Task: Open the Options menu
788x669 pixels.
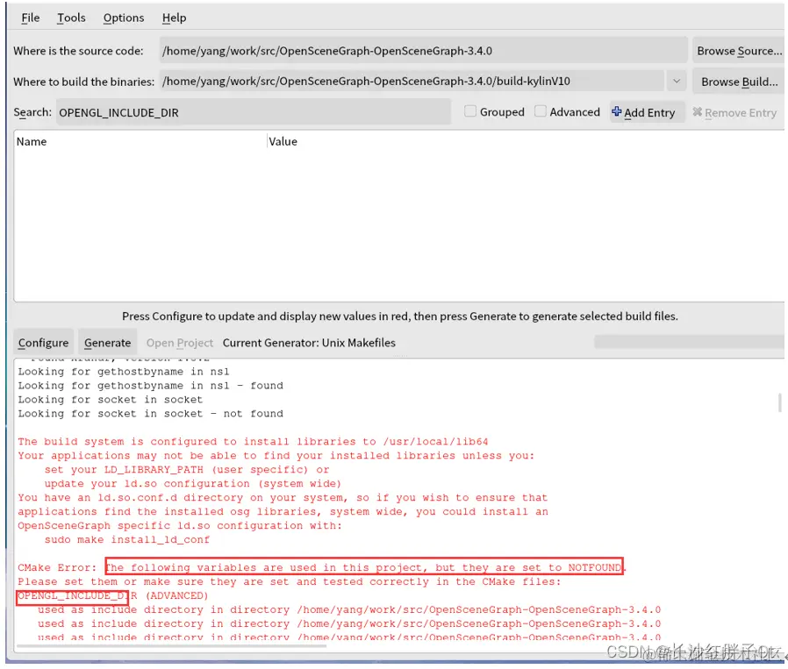Action: (124, 18)
